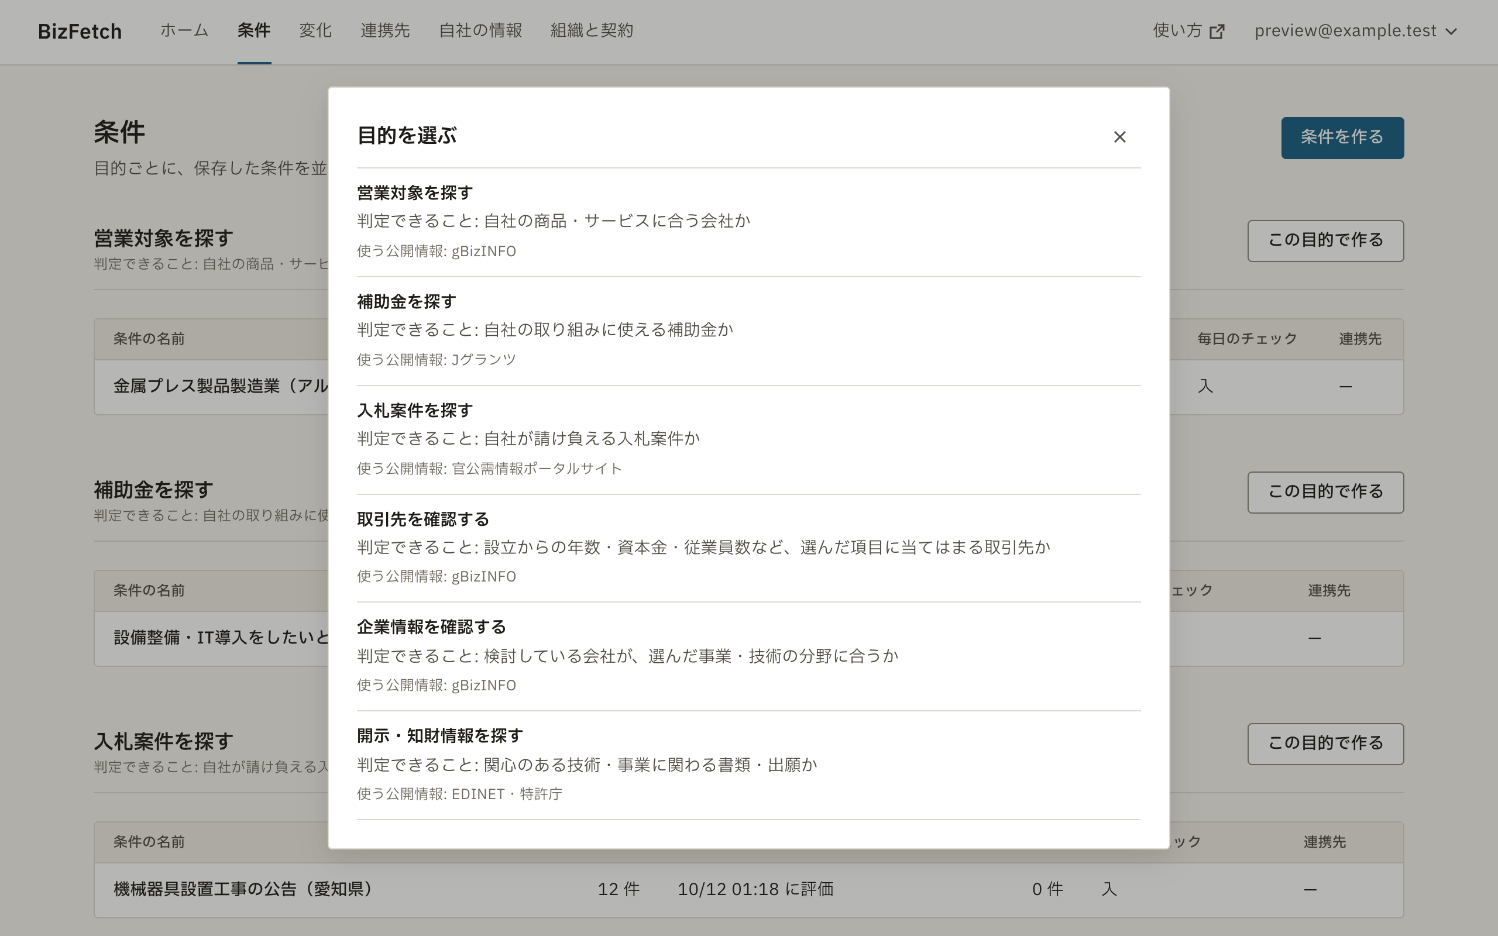Expand the preview@example.test account menu
1498x936 pixels.
point(1356,31)
